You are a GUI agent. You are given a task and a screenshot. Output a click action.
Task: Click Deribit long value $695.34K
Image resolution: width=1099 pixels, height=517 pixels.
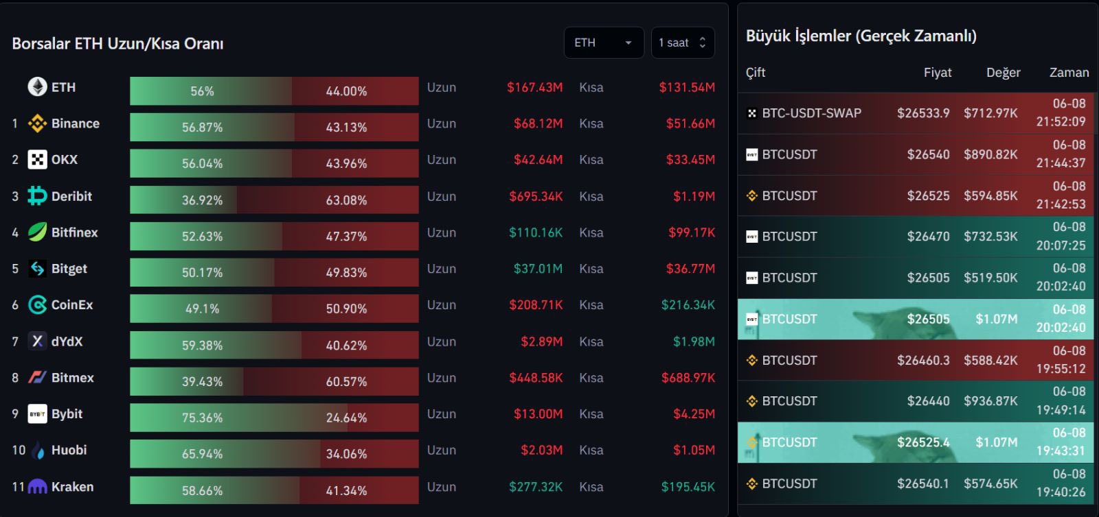pyautogui.click(x=536, y=196)
